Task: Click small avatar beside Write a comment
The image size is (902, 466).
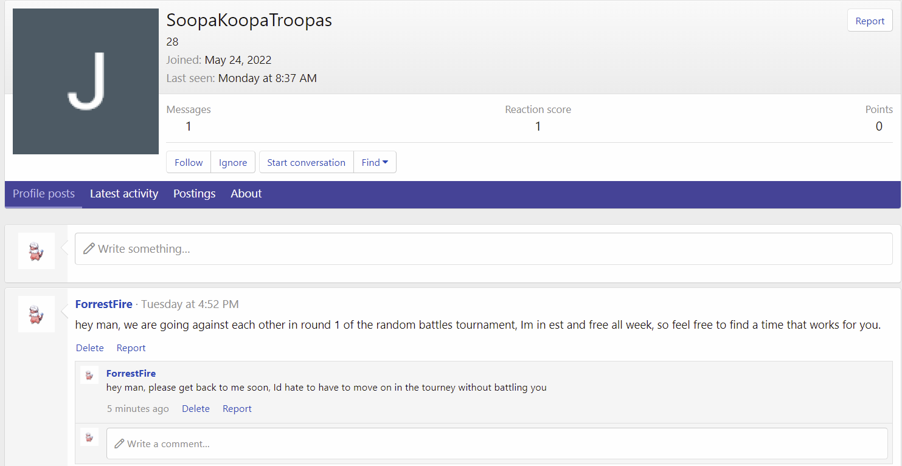Action: pos(89,437)
